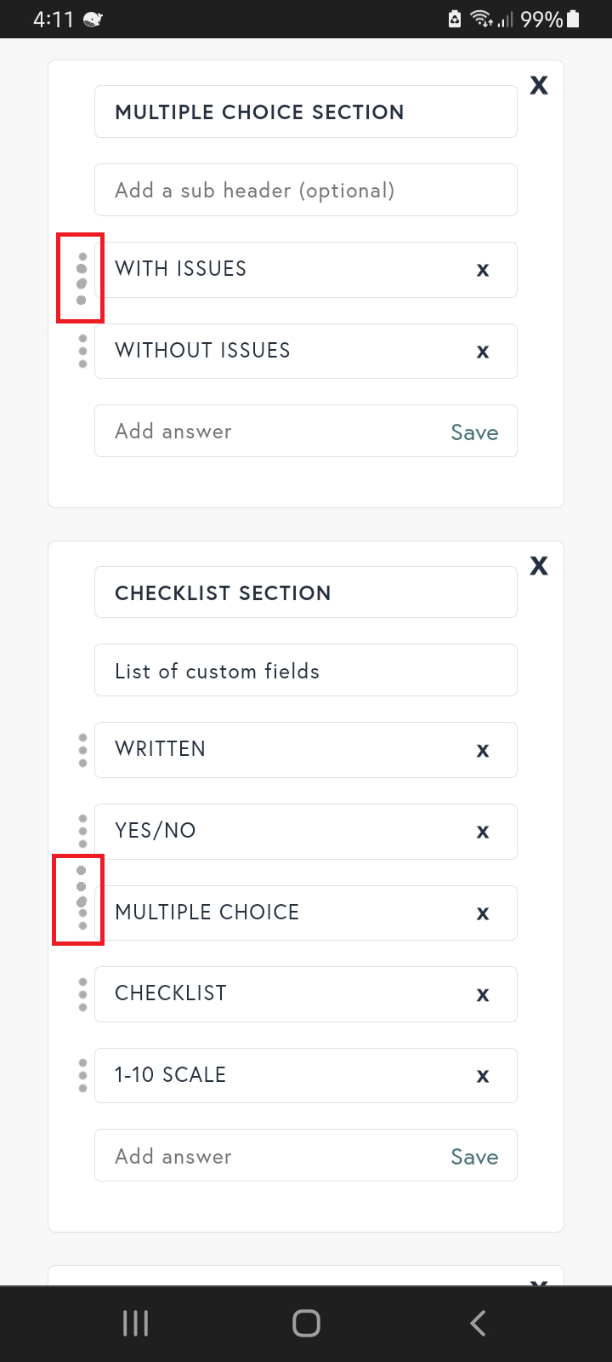Delete the YES/NO answer option
612x1362 pixels.
(483, 833)
